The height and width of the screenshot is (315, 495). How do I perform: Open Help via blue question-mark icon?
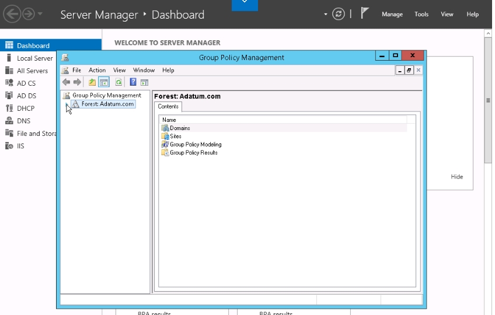(133, 82)
